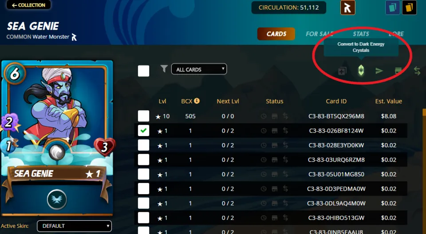Click the BCX info circle icon

pos(197,101)
